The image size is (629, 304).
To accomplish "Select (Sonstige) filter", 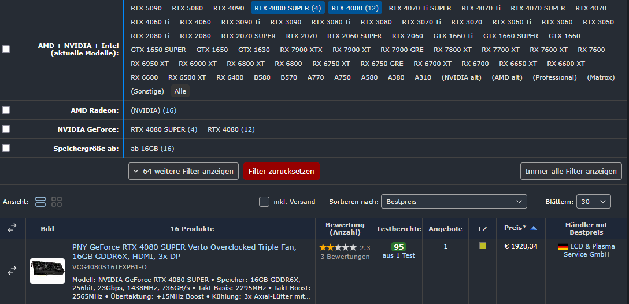I will pyautogui.click(x=147, y=91).
